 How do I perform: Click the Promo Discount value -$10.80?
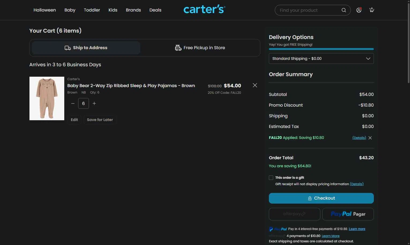click(x=366, y=105)
